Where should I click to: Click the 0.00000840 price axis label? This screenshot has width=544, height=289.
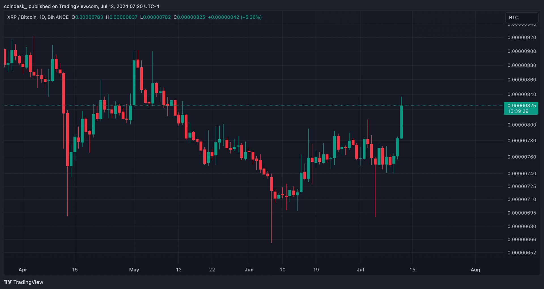coord(522,94)
